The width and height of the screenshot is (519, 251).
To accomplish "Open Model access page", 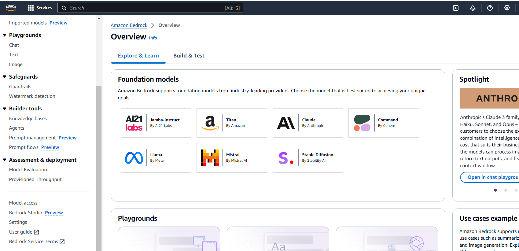I will tap(23, 203).
